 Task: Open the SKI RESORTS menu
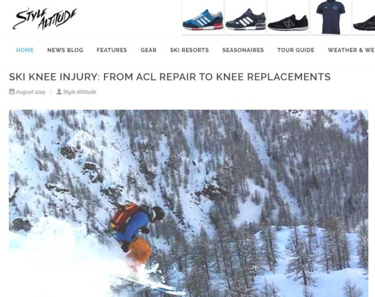tap(189, 50)
